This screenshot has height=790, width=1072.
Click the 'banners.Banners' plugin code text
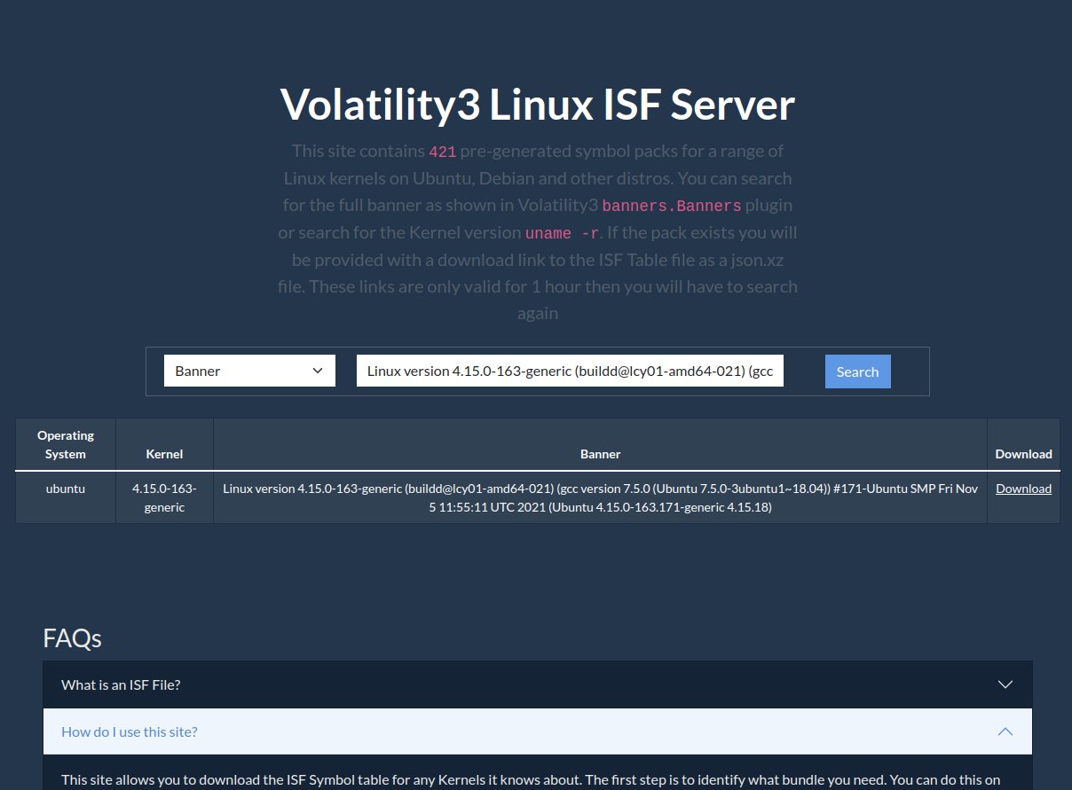tap(672, 206)
